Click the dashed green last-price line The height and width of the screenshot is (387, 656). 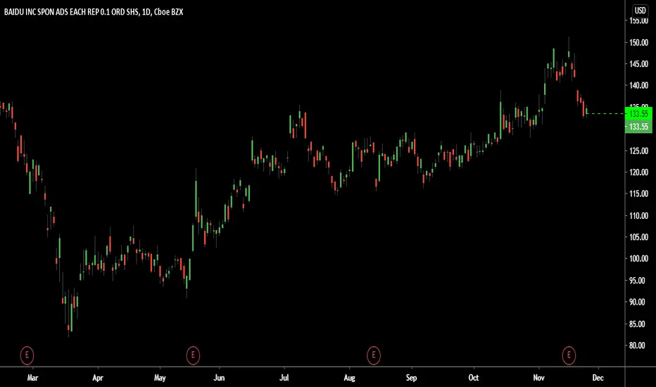(x=606, y=114)
